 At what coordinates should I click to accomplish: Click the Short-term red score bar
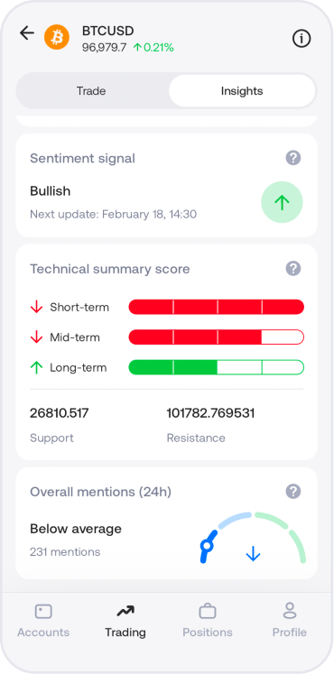(217, 307)
